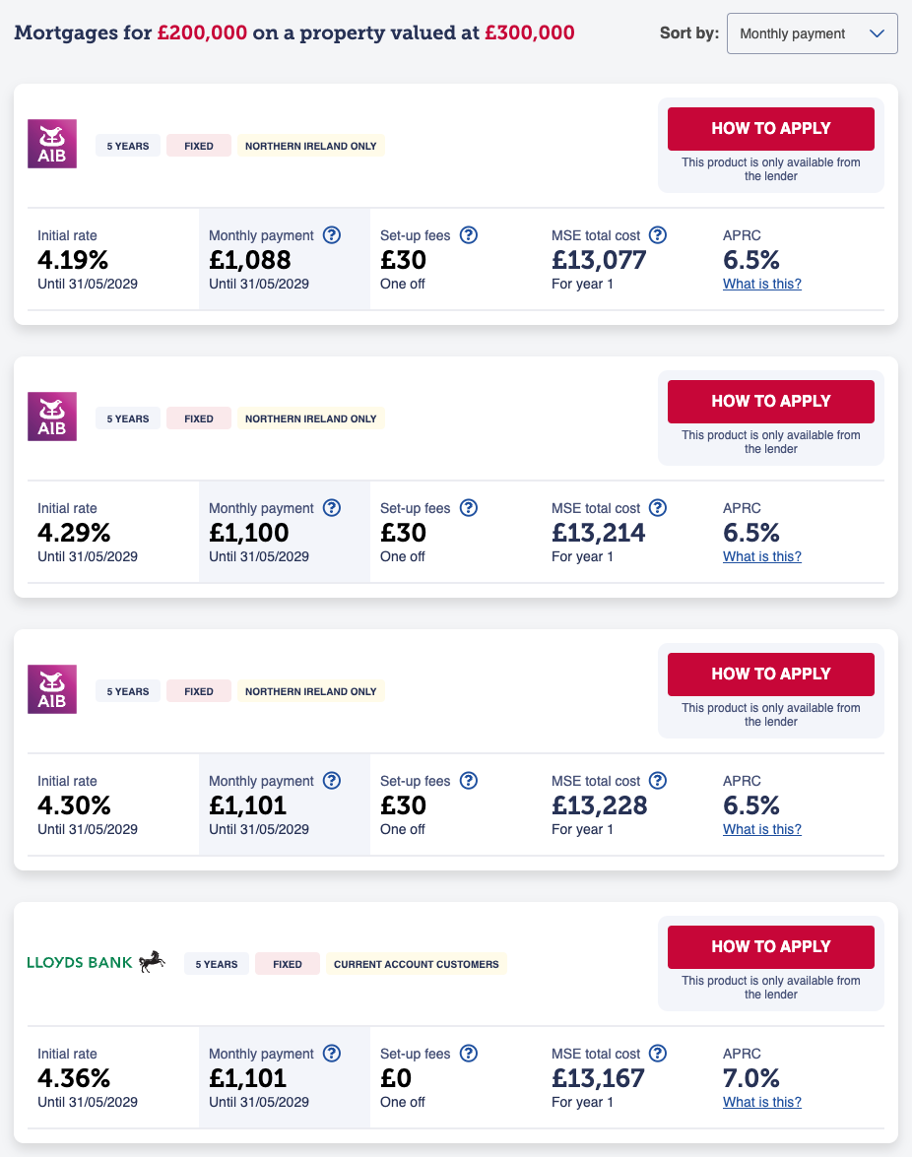Click the chevron arrow in the Sort by box

pyautogui.click(x=878, y=33)
